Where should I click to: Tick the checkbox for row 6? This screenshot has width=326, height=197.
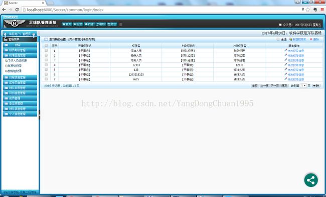click(46, 74)
